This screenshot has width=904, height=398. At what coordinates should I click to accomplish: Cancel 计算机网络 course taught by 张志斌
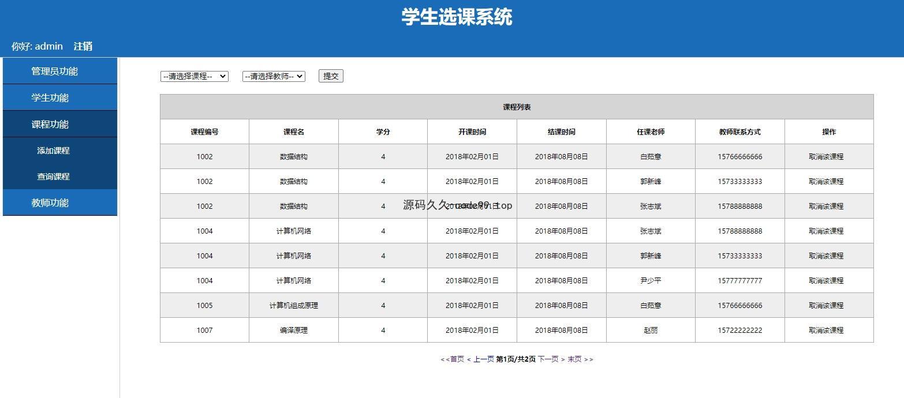tap(826, 231)
